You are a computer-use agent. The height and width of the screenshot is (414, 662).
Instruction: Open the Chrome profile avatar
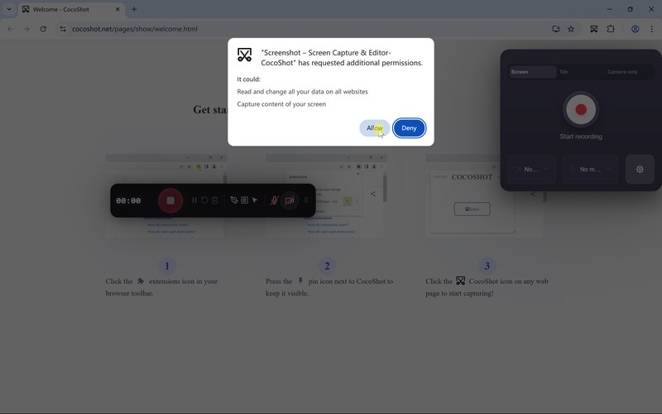tap(635, 29)
